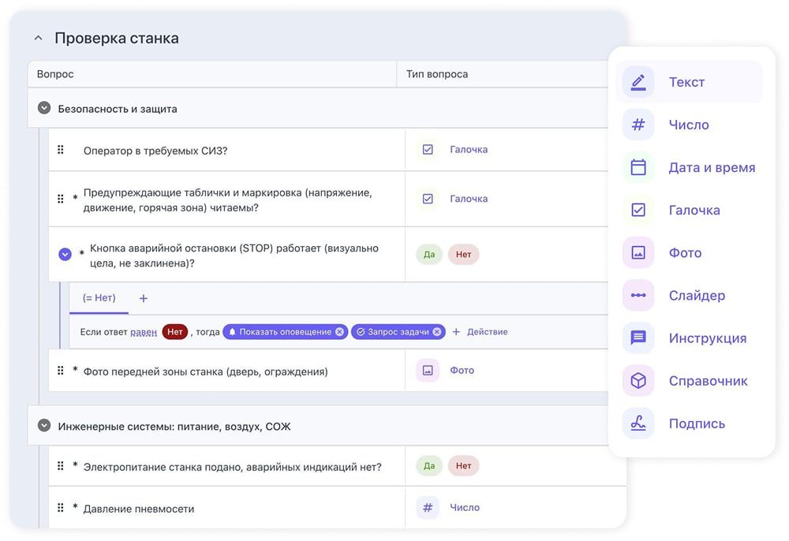Choose 'Текст' question type

pyautogui.click(x=689, y=82)
